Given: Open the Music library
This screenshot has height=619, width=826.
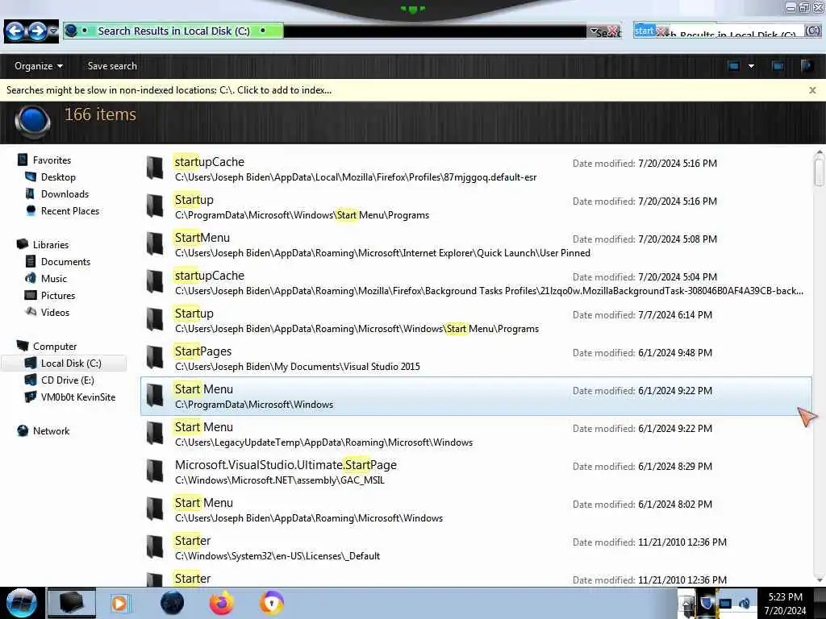Looking at the screenshot, I should (54, 278).
